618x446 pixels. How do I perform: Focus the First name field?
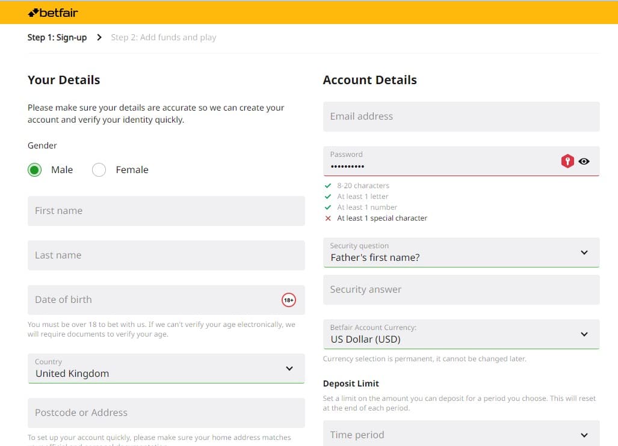(x=166, y=211)
